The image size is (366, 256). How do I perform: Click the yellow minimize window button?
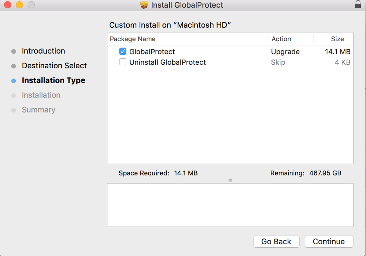point(19,5)
